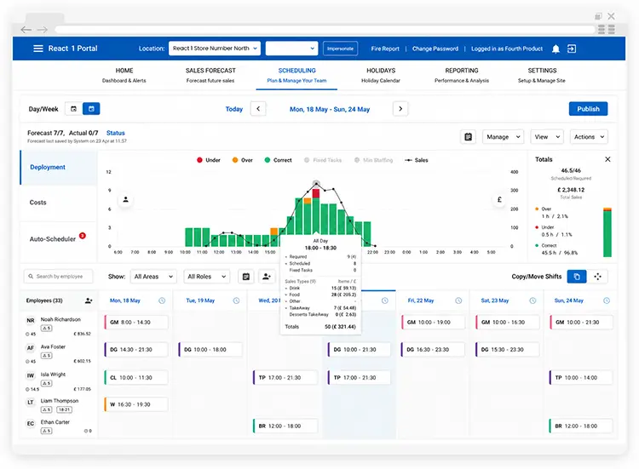639x469 pixels.
Task: Click the add employee icon beside Employees (33)
Action: [89, 300]
